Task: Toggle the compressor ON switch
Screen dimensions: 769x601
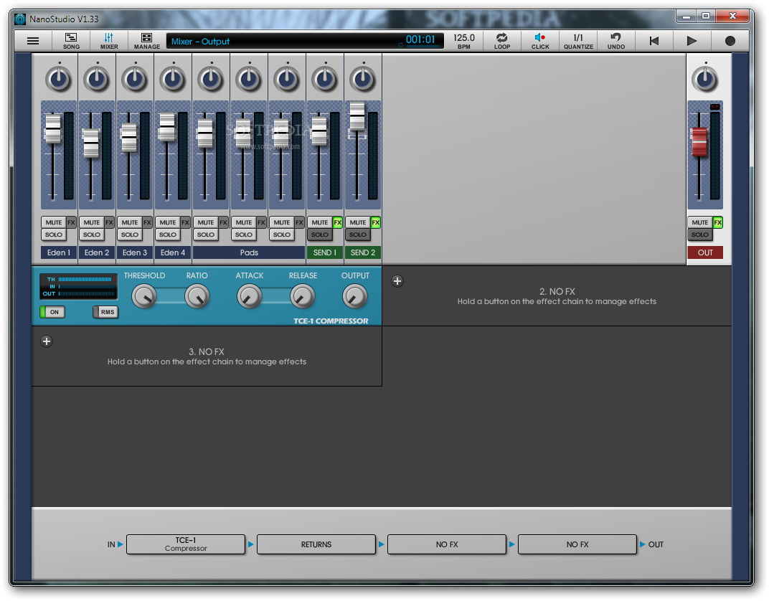Action: 50,312
